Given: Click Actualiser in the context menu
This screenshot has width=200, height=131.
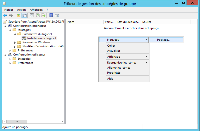Looking at the screenshot, I should coord(114,51).
